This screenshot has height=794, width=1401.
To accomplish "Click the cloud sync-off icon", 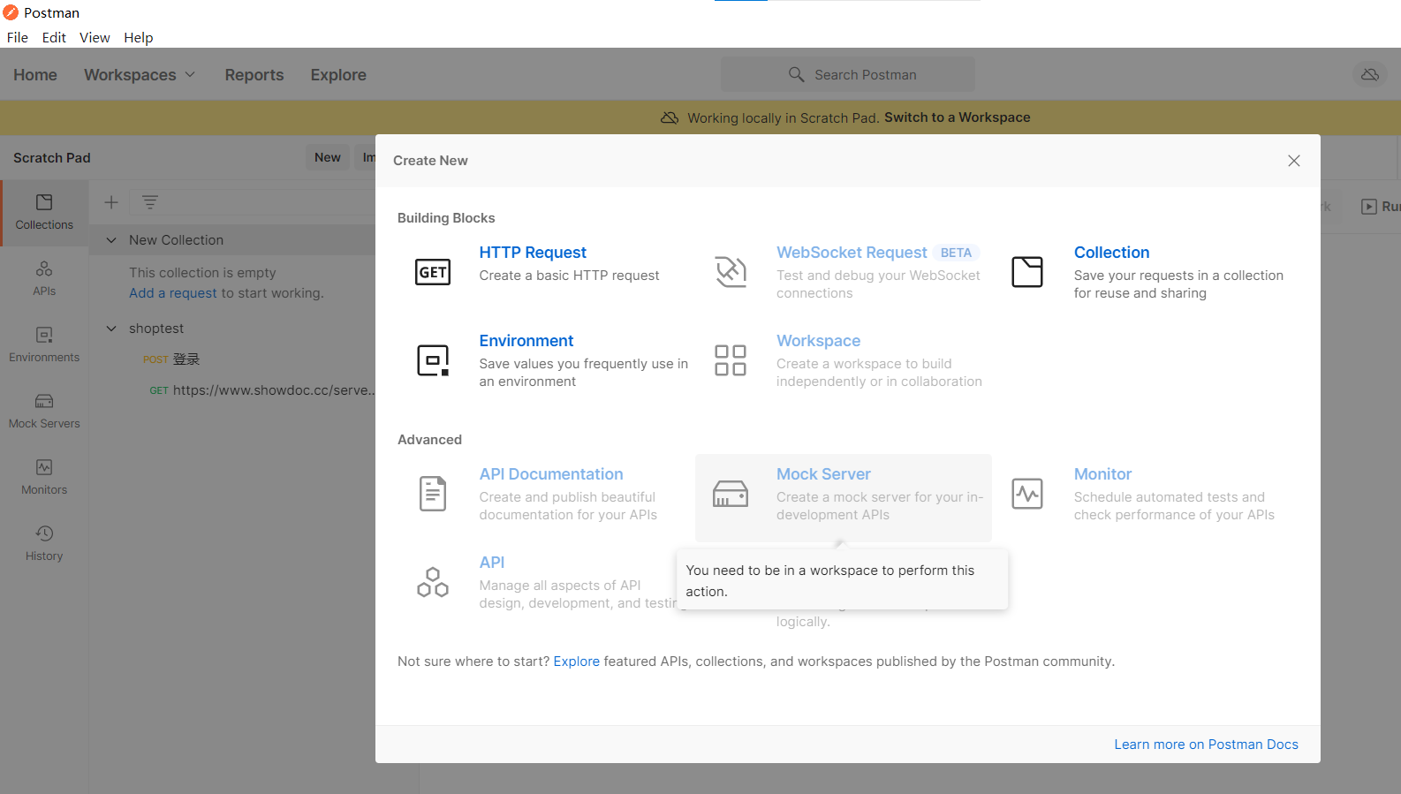I will point(1370,74).
